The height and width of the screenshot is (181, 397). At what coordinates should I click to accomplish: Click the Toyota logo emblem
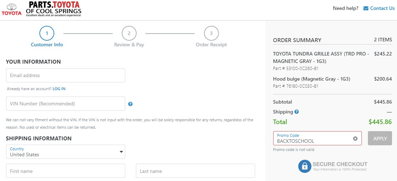[12, 9]
